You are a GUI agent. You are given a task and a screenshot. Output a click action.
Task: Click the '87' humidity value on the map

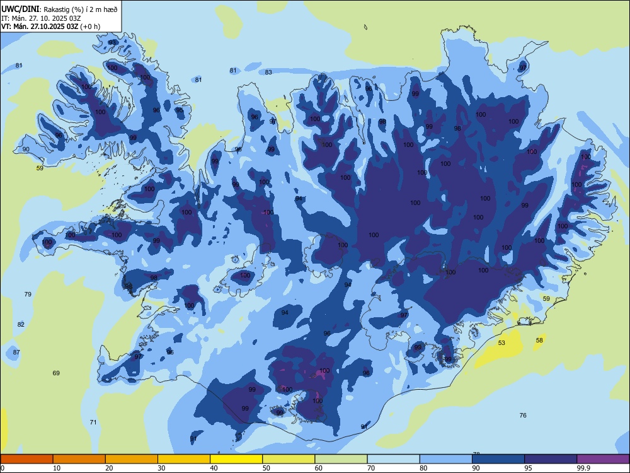16,352
